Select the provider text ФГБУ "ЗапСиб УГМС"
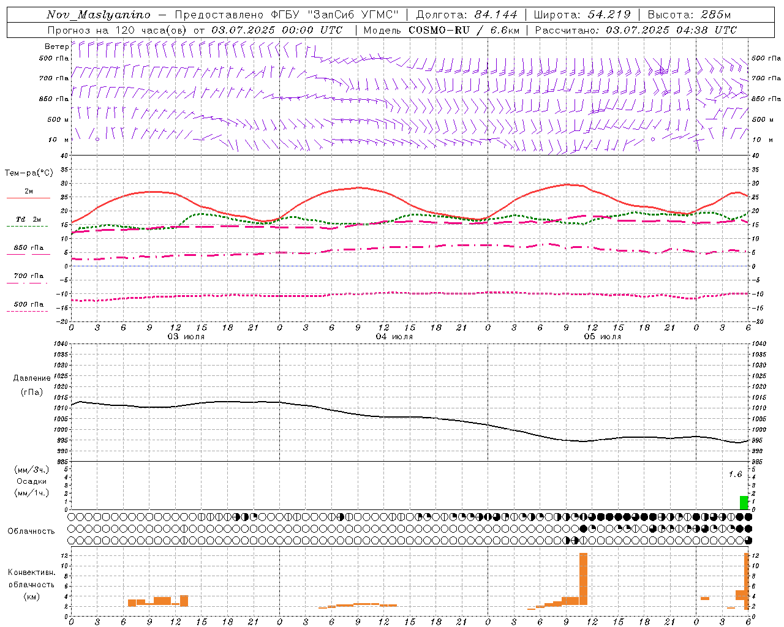 tap(335, 15)
